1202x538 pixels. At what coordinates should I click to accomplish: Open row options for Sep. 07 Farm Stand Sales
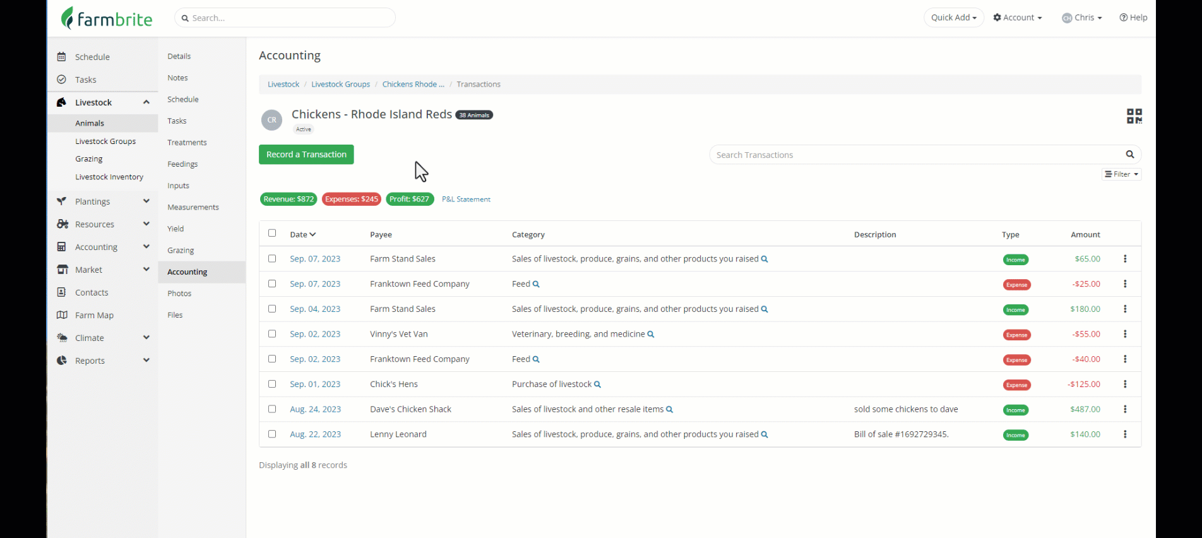[x=1125, y=259]
